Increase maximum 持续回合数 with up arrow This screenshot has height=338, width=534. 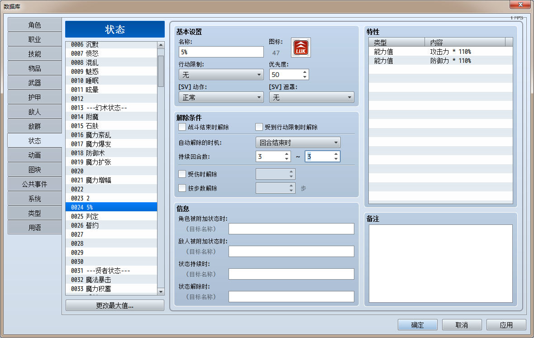pyautogui.click(x=336, y=154)
